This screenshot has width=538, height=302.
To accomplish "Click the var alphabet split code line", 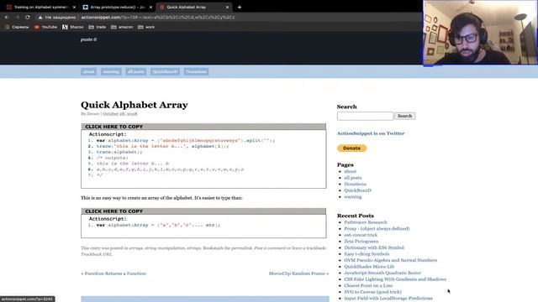I will (185, 140).
